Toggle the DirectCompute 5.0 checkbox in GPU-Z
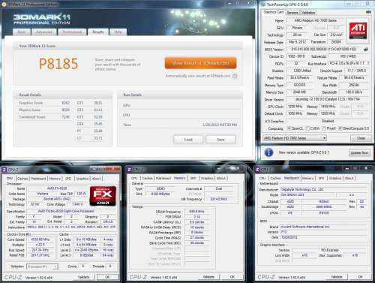The image size is (375, 283). pos(340,128)
